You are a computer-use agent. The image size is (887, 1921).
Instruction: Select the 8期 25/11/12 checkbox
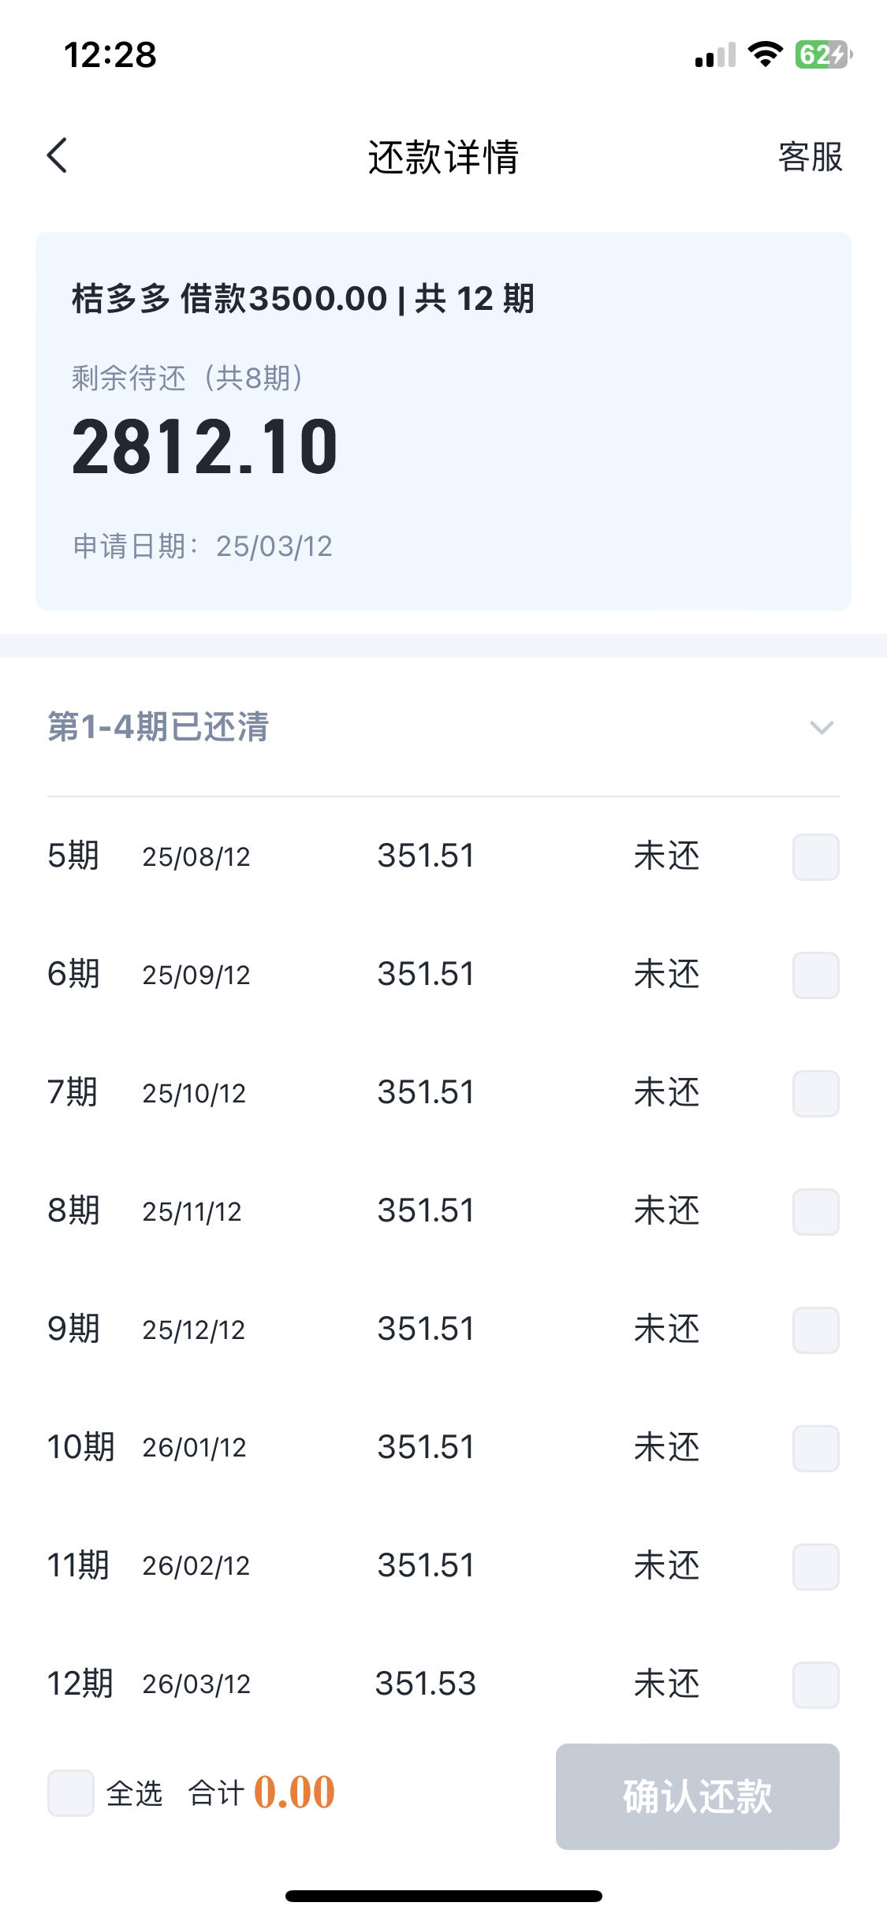coord(816,1211)
